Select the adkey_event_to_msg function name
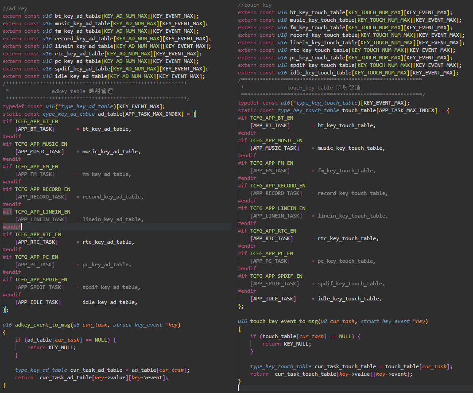Viewport: 473px width, 393px height. 42,325
